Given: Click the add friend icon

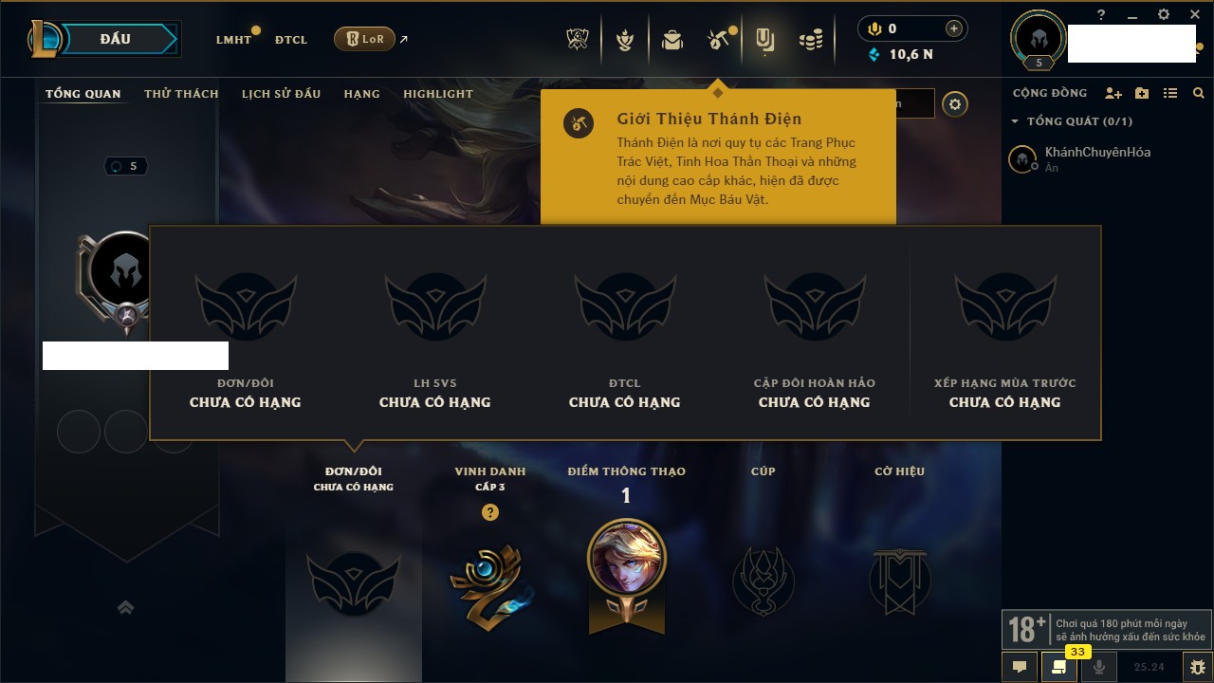Looking at the screenshot, I should click(x=1113, y=93).
